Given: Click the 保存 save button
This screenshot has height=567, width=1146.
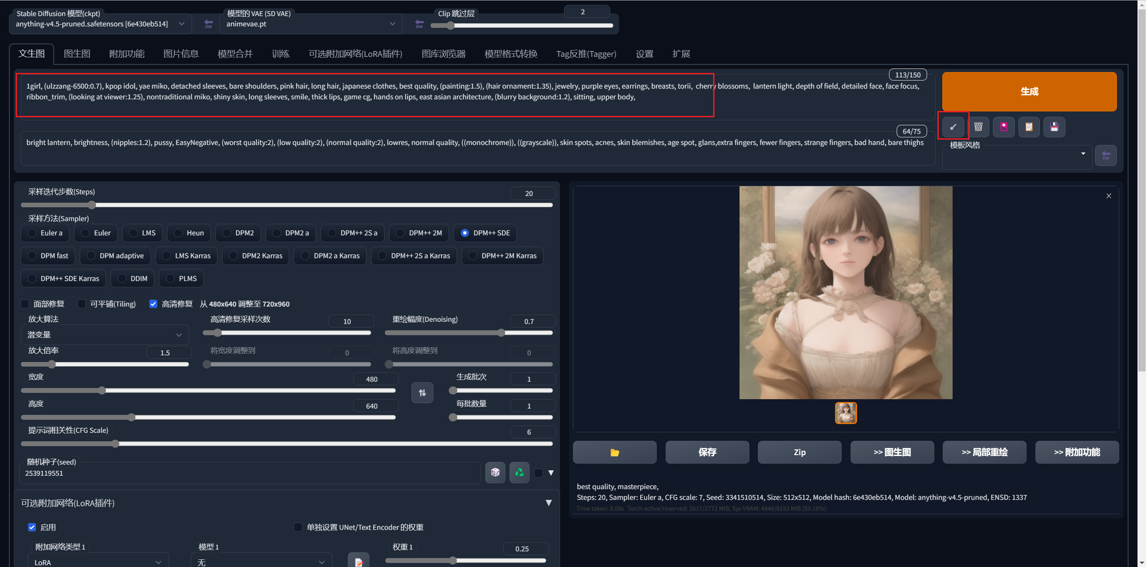Looking at the screenshot, I should pyautogui.click(x=707, y=452).
